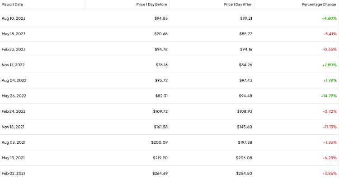Select the Aug 10, 2023 report row
Viewport: 339px width, 179px height.
point(169,18)
